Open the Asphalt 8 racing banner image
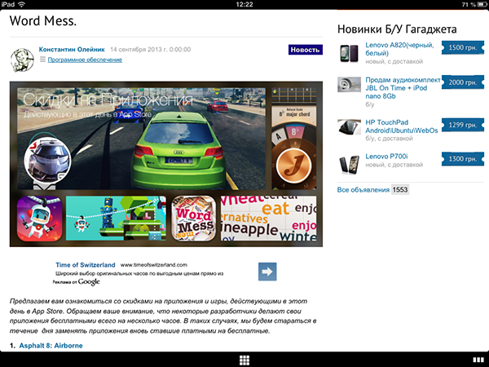This screenshot has width=489, height=367. tap(141, 139)
